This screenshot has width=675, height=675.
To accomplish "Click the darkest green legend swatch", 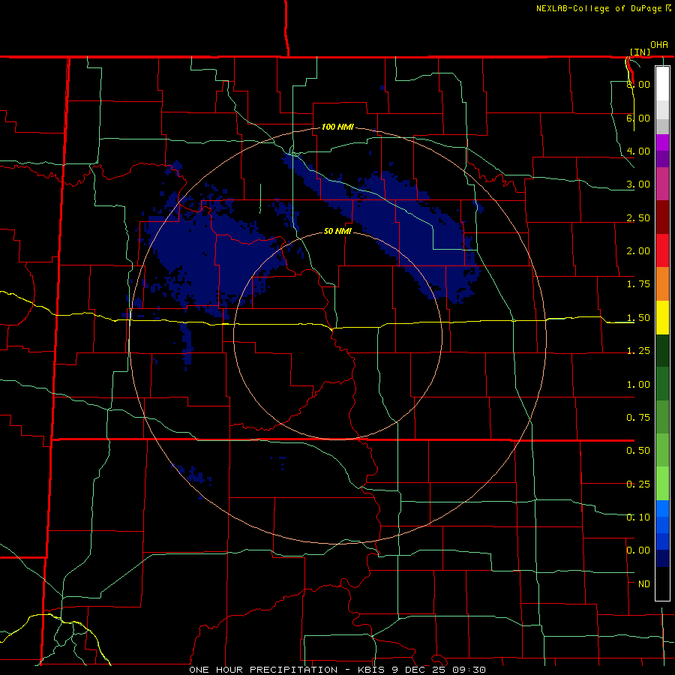I will click(x=662, y=350).
